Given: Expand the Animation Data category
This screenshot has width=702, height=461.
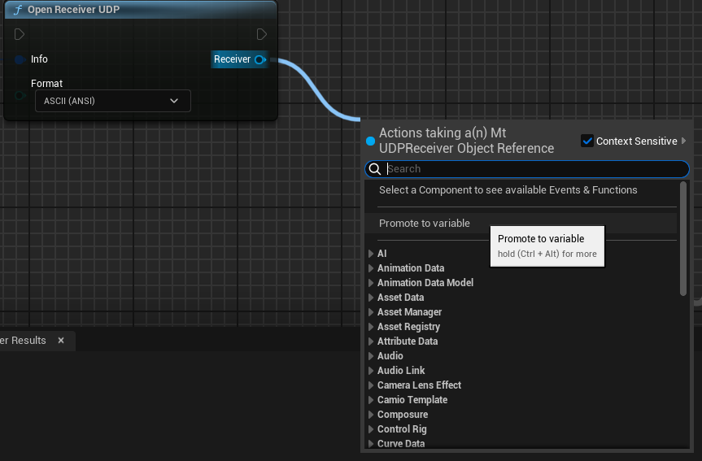Looking at the screenshot, I should click(x=371, y=268).
